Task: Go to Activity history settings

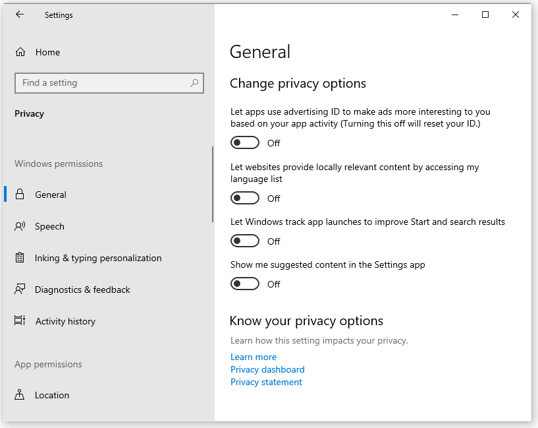Action: [65, 321]
